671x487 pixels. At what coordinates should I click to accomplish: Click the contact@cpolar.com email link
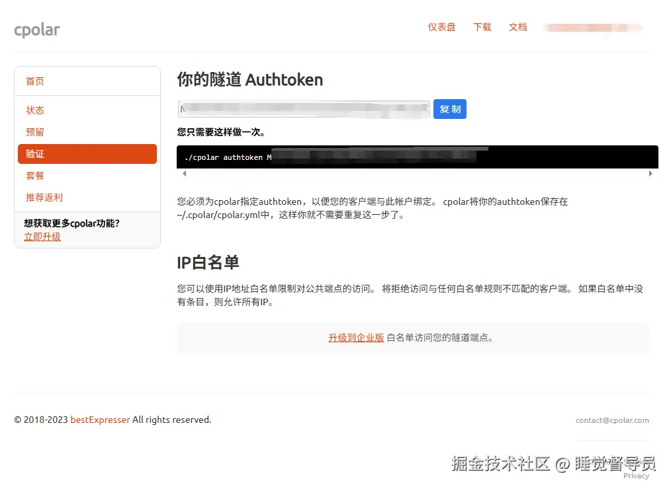pyautogui.click(x=612, y=420)
